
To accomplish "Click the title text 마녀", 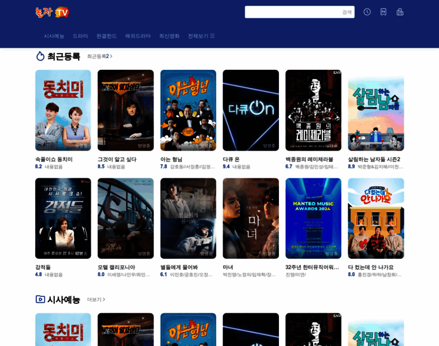I will (228, 267).
